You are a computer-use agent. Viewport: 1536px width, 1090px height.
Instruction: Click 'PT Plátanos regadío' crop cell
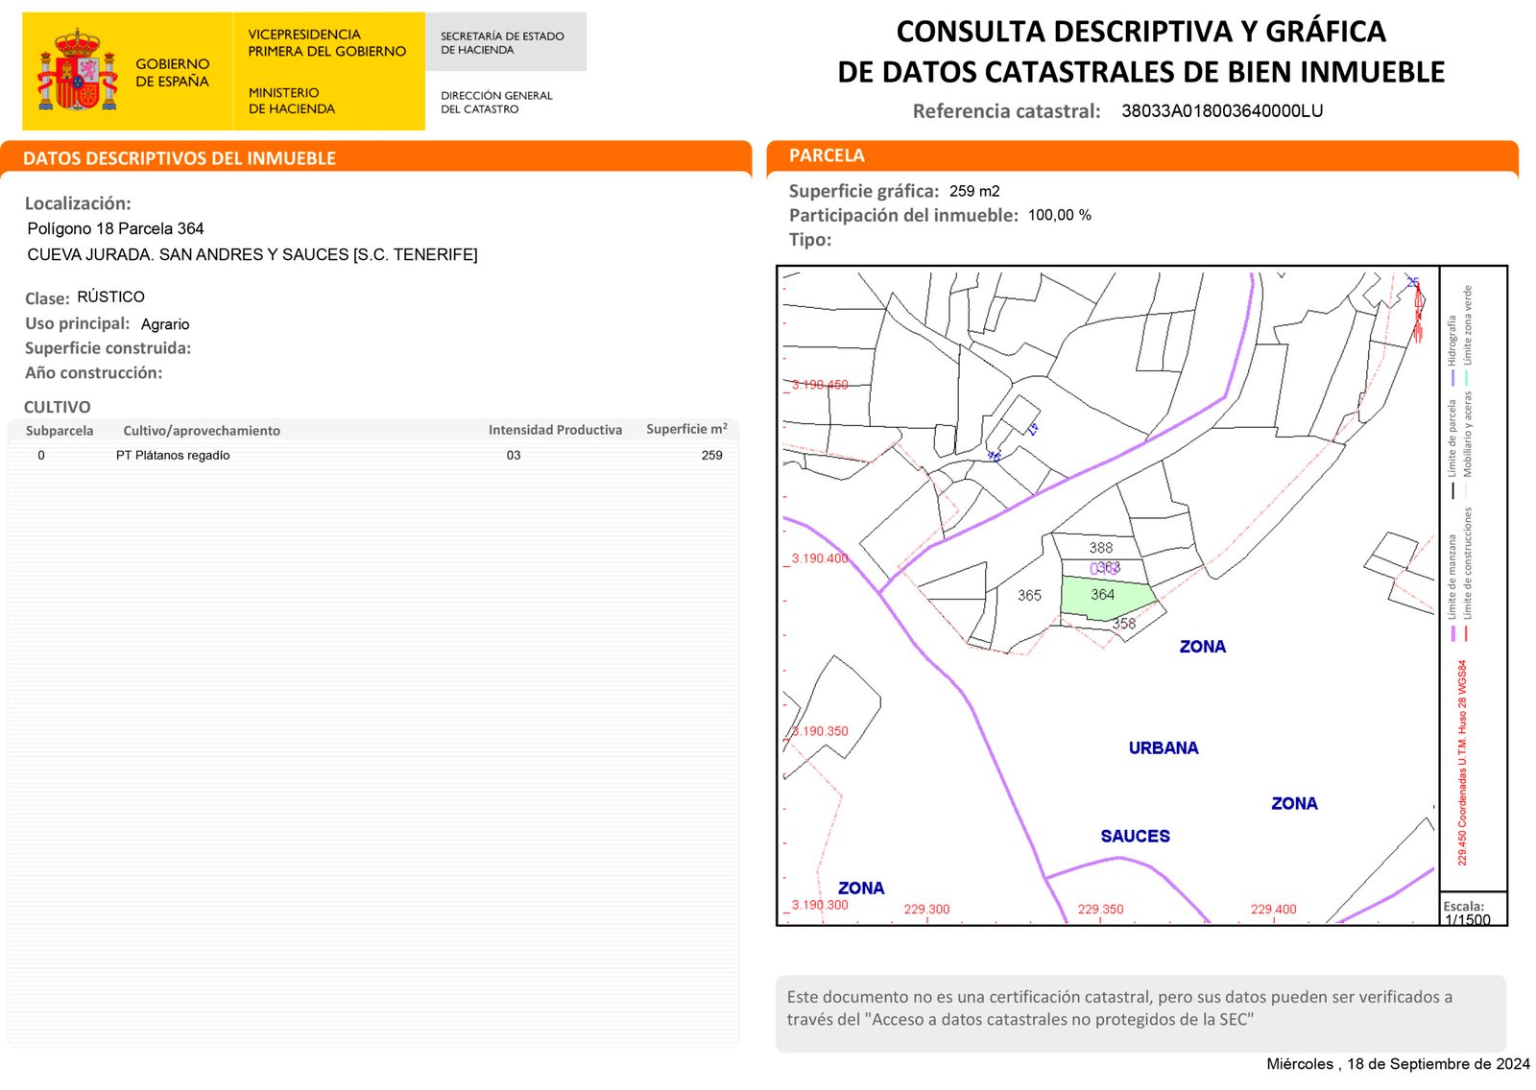173,456
